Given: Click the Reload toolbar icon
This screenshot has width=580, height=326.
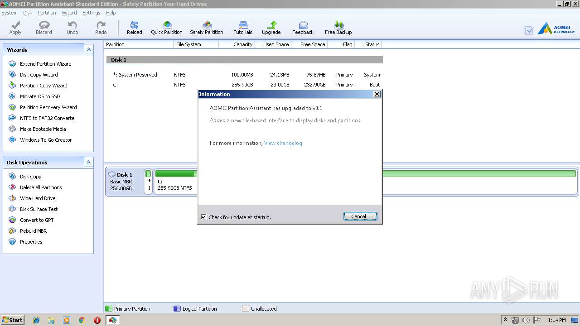Looking at the screenshot, I should 135,28.
